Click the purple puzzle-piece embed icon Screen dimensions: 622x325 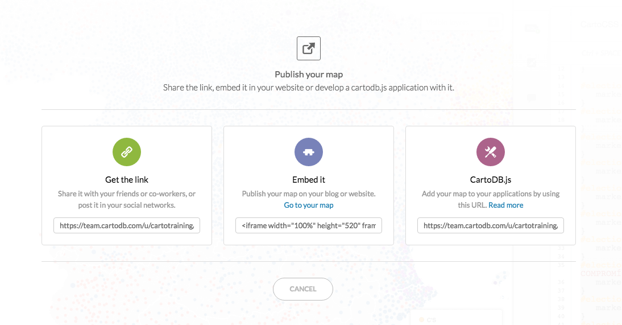pos(309,152)
